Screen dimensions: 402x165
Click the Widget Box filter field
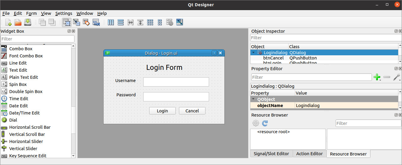(x=38, y=39)
